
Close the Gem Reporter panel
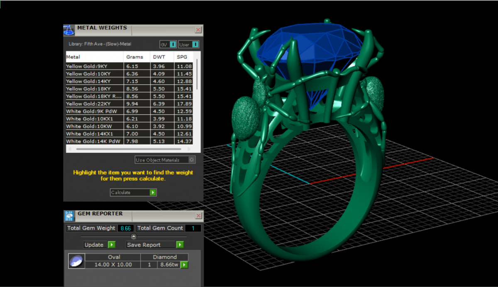pyautogui.click(x=198, y=216)
